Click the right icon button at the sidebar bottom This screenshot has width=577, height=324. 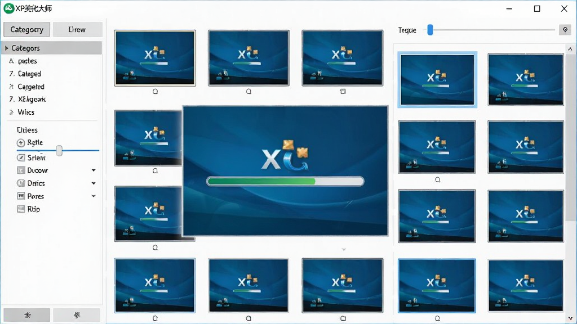(x=77, y=315)
